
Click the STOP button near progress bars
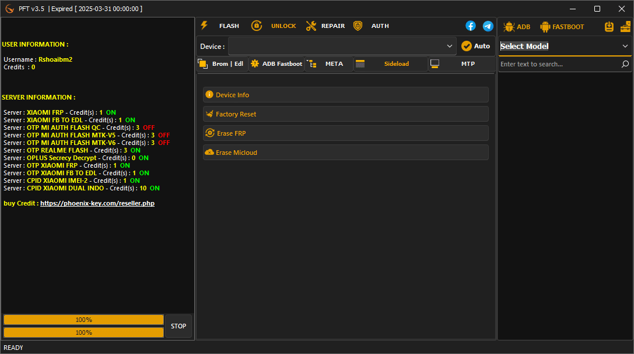pyautogui.click(x=178, y=326)
